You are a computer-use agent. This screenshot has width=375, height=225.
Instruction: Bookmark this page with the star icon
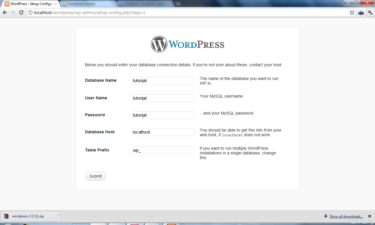[352, 13]
